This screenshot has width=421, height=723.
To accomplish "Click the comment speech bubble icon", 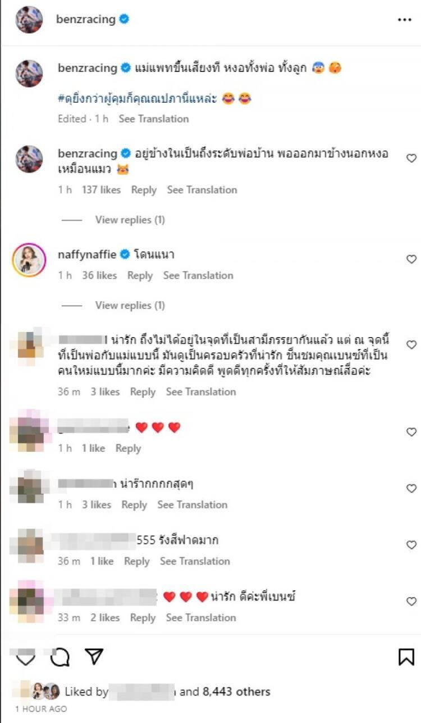I will 60,657.
